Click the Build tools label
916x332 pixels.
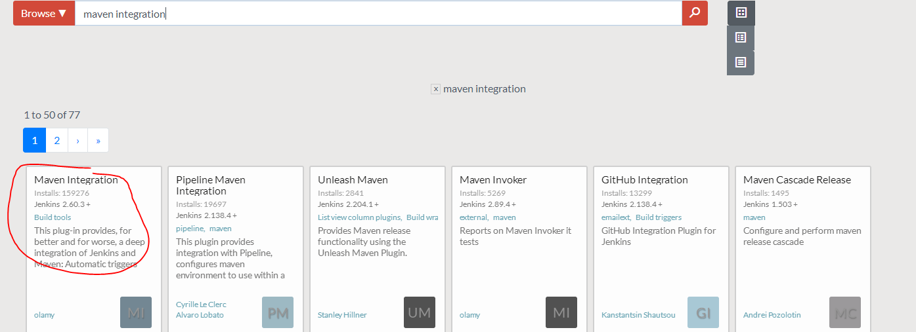(x=53, y=217)
